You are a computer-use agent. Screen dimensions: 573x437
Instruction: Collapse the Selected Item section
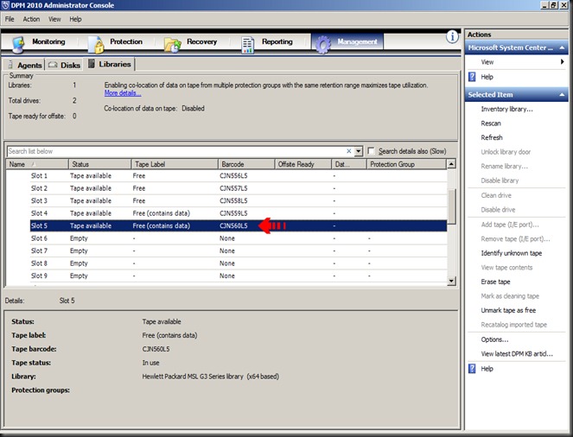point(562,94)
